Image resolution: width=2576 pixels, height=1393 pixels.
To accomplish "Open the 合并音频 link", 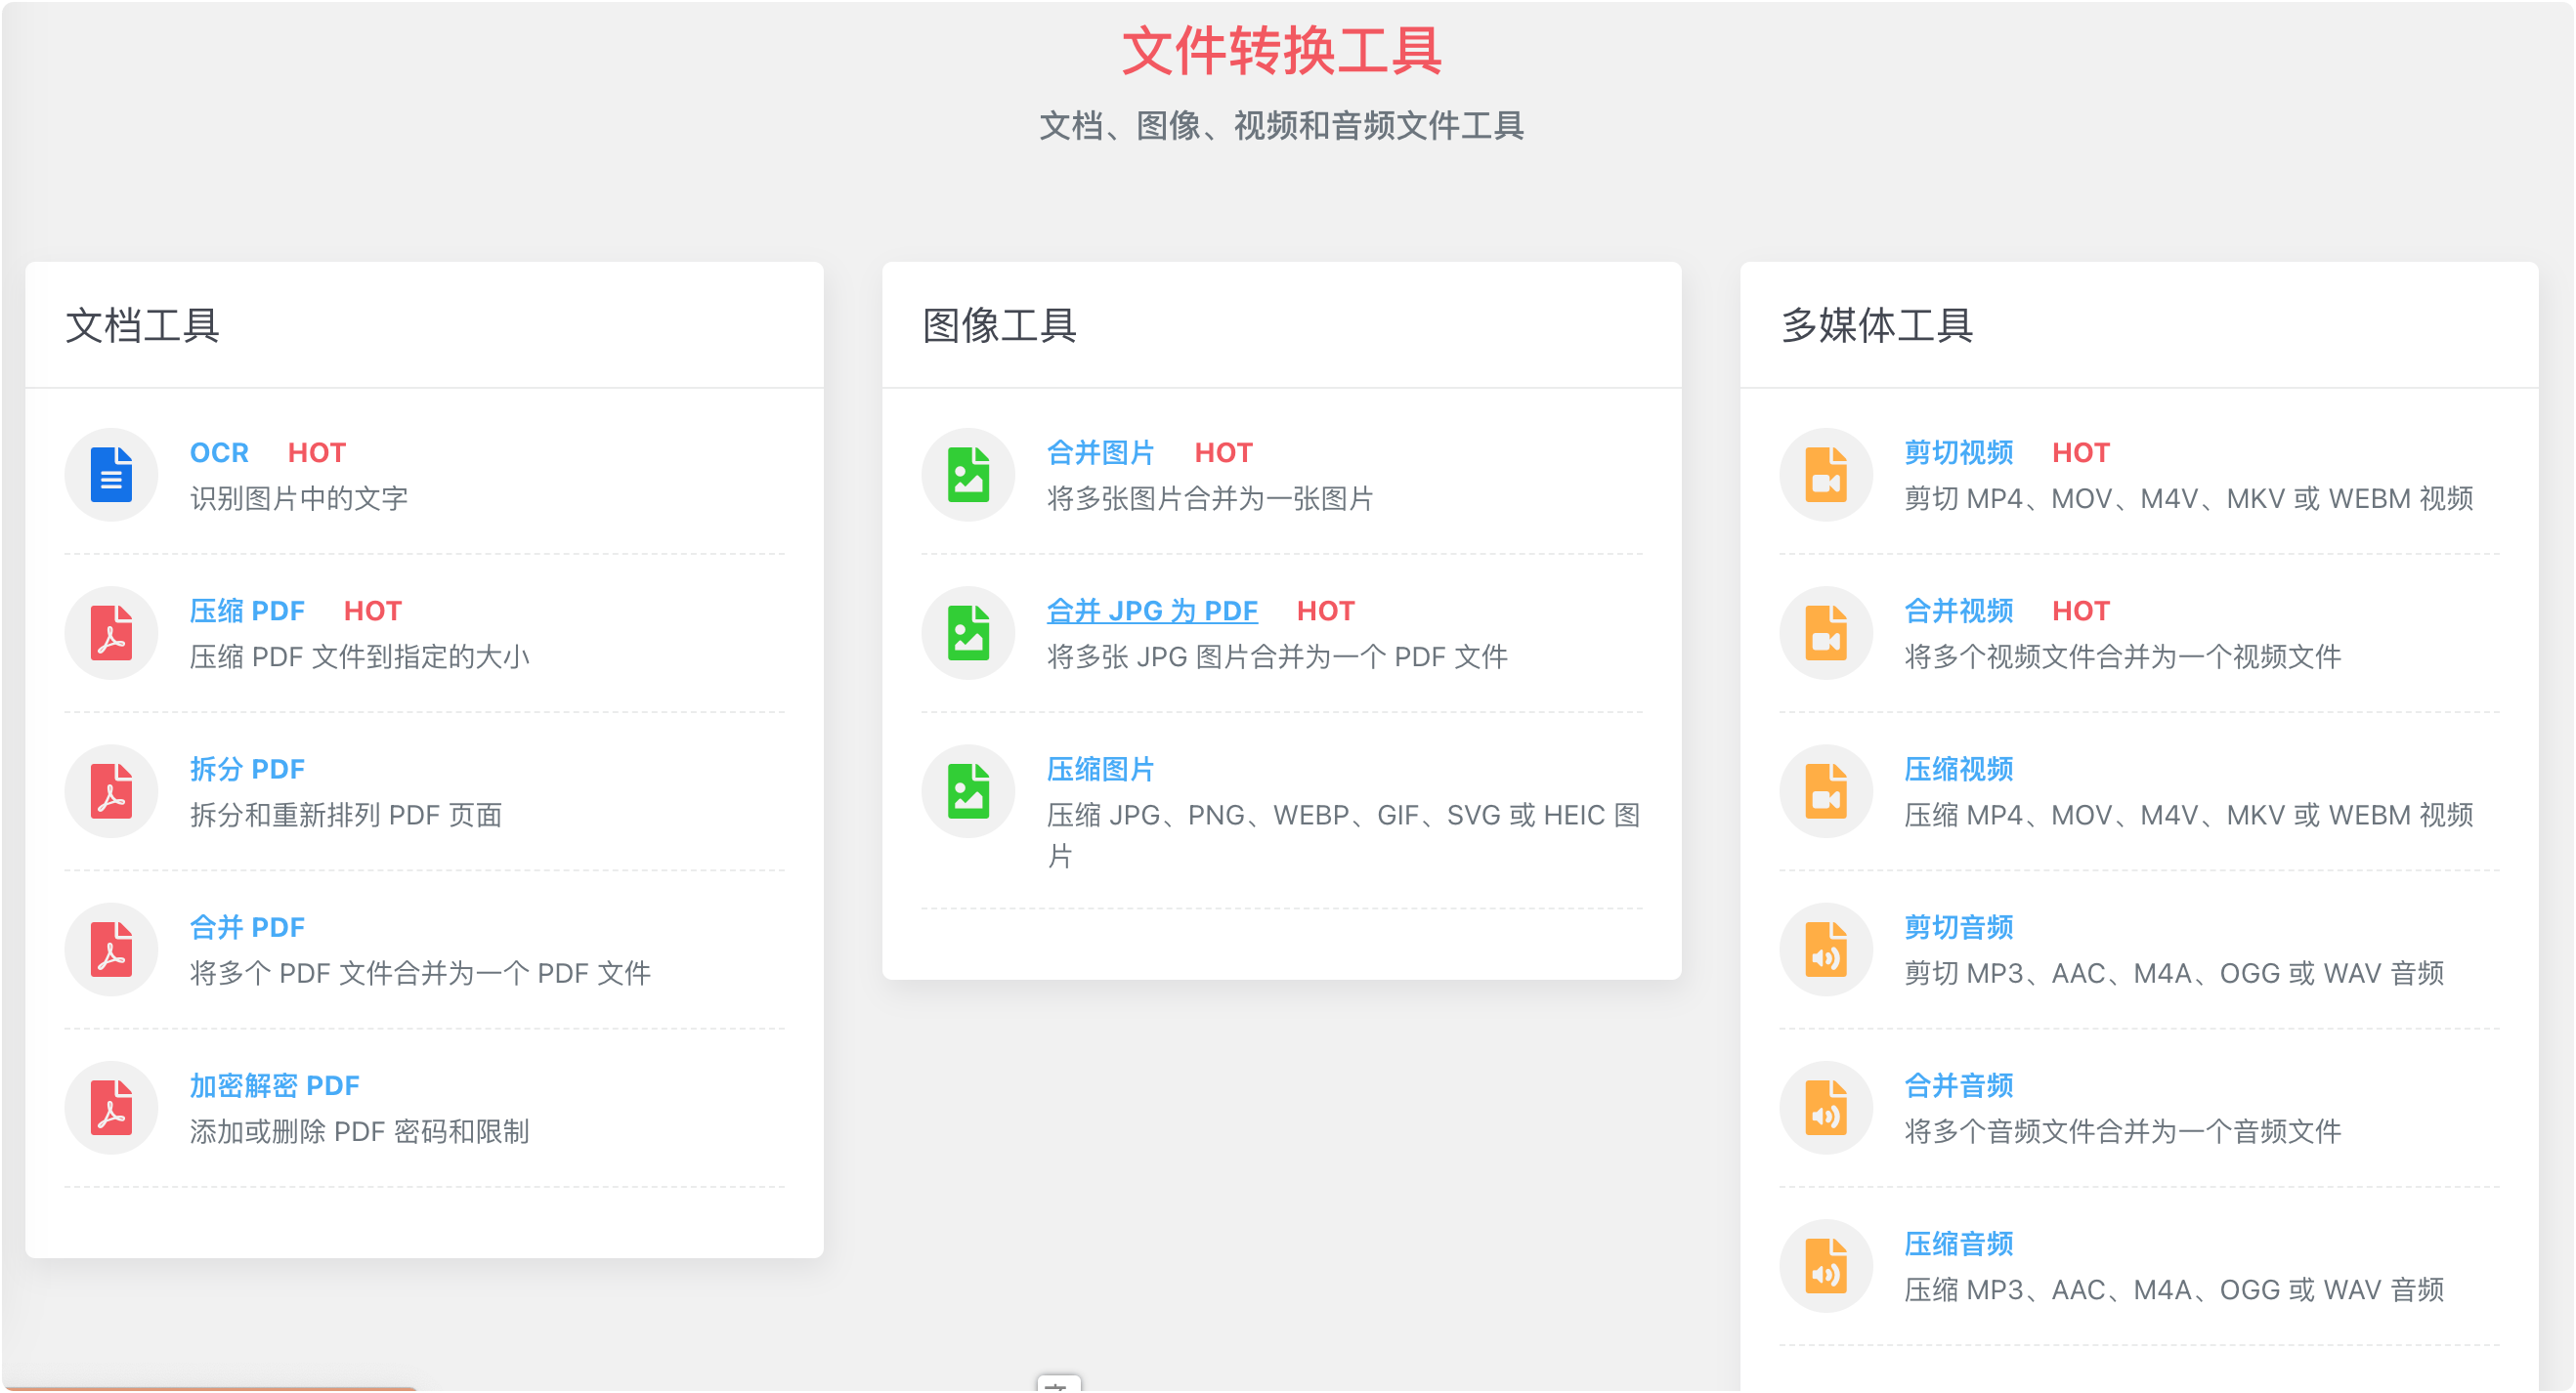I will click(1958, 1086).
